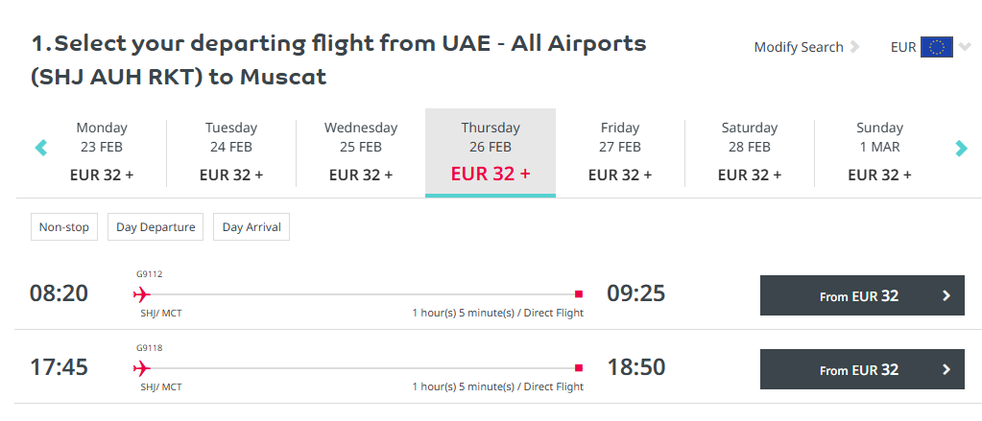Select the Wednesday 25 FEB date

(x=361, y=152)
